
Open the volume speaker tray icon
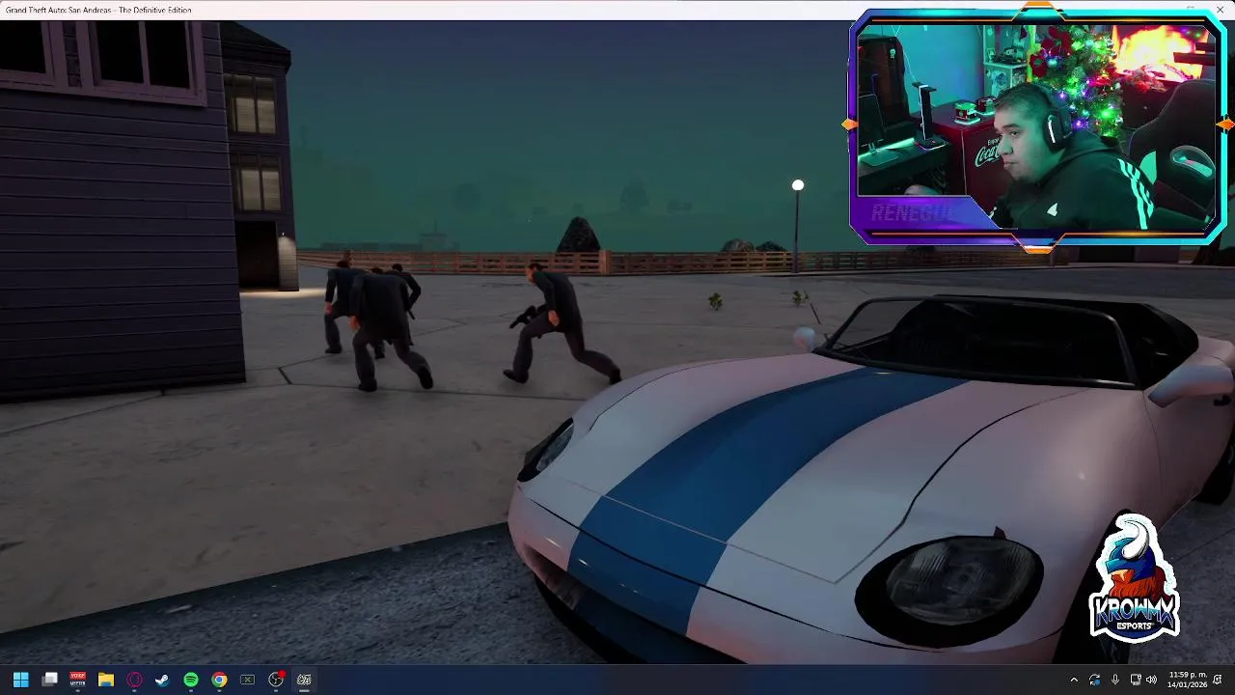[1151, 681]
